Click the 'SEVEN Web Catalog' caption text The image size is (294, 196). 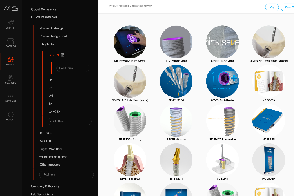[x=130, y=140]
